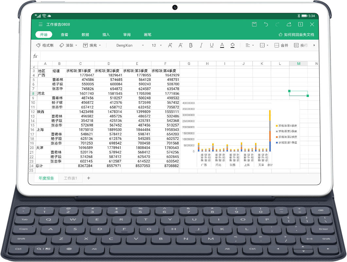Click the share icon in title bar
The width and height of the screenshot is (347, 262).
[x=289, y=25]
